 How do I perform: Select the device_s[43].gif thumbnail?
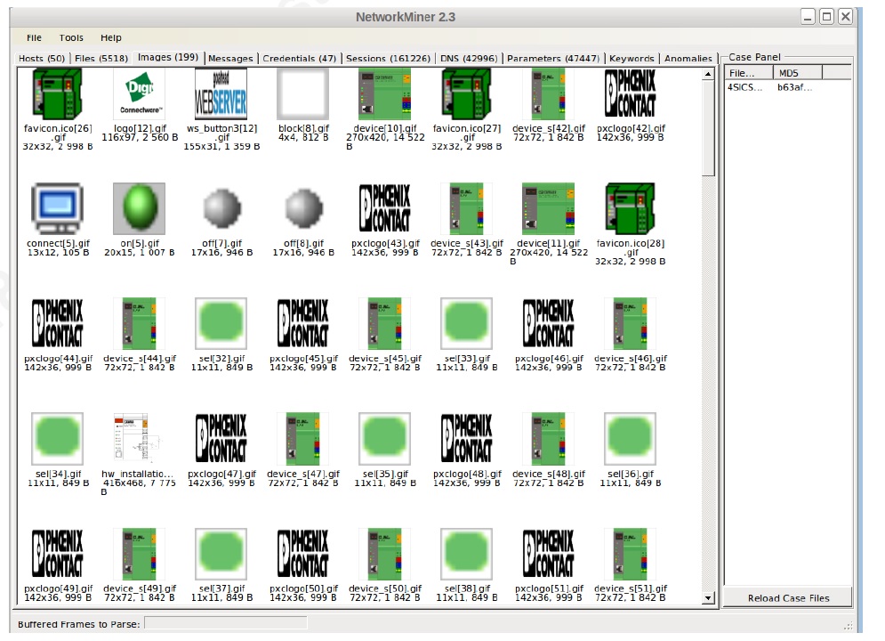467,208
